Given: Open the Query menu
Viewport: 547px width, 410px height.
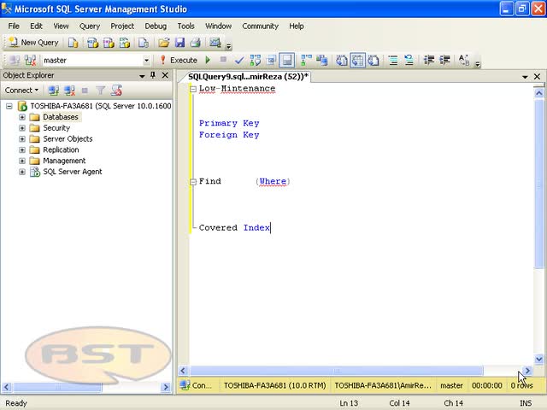Looking at the screenshot, I should click(90, 26).
